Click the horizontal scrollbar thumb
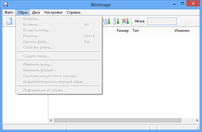This screenshot has width=202, height=132. pos(118,120)
